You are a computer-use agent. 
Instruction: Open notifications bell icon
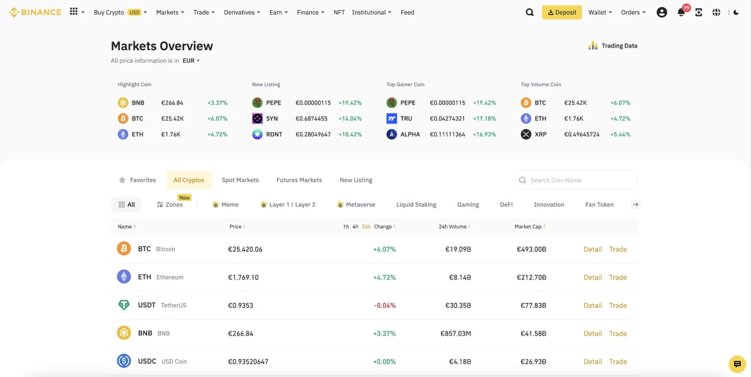(681, 13)
